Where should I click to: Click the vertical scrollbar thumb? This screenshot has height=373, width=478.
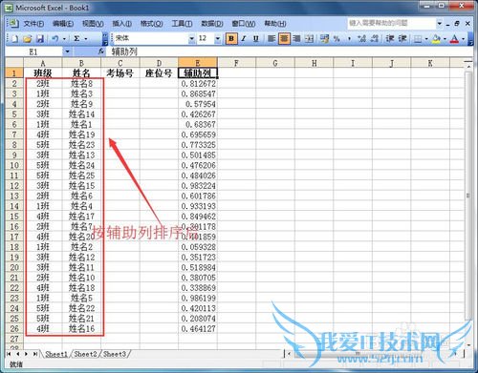(467, 196)
